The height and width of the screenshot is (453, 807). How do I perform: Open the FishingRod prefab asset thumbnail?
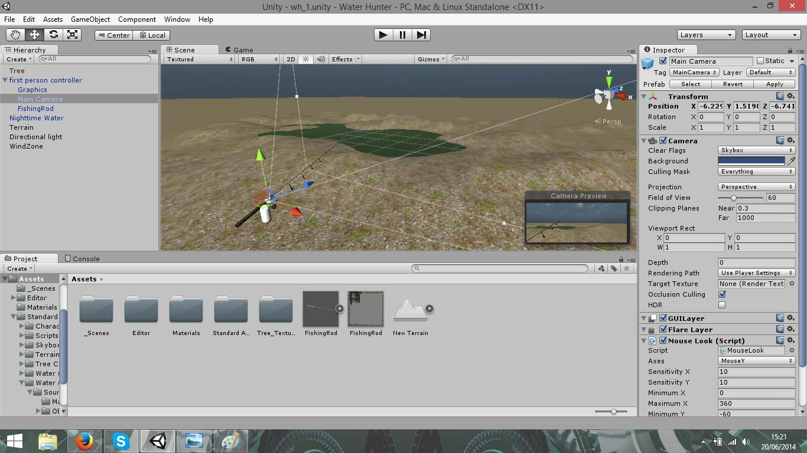321,309
